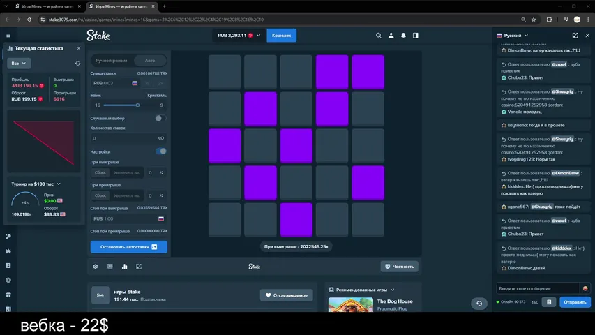Click the Отслеживаемое button

[287, 295]
